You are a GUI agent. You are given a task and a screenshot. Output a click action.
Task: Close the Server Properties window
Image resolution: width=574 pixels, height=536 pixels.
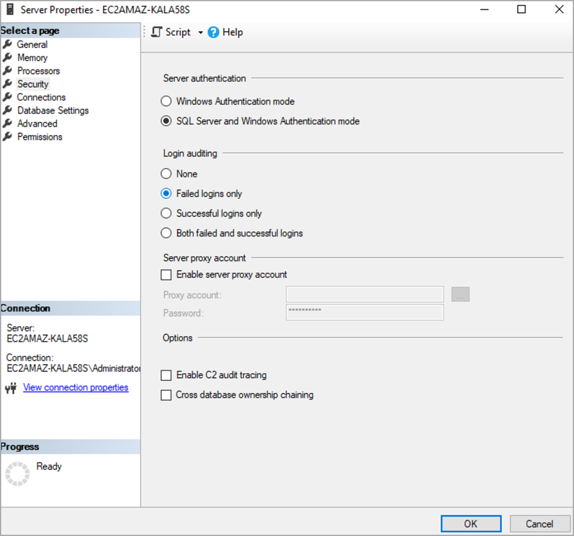click(559, 9)
